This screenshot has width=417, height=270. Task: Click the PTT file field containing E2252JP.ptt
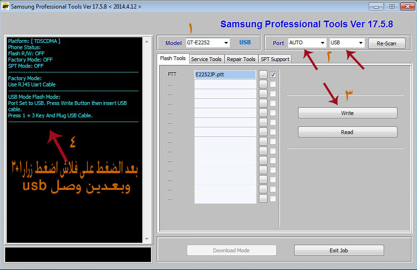pos(225,74)
